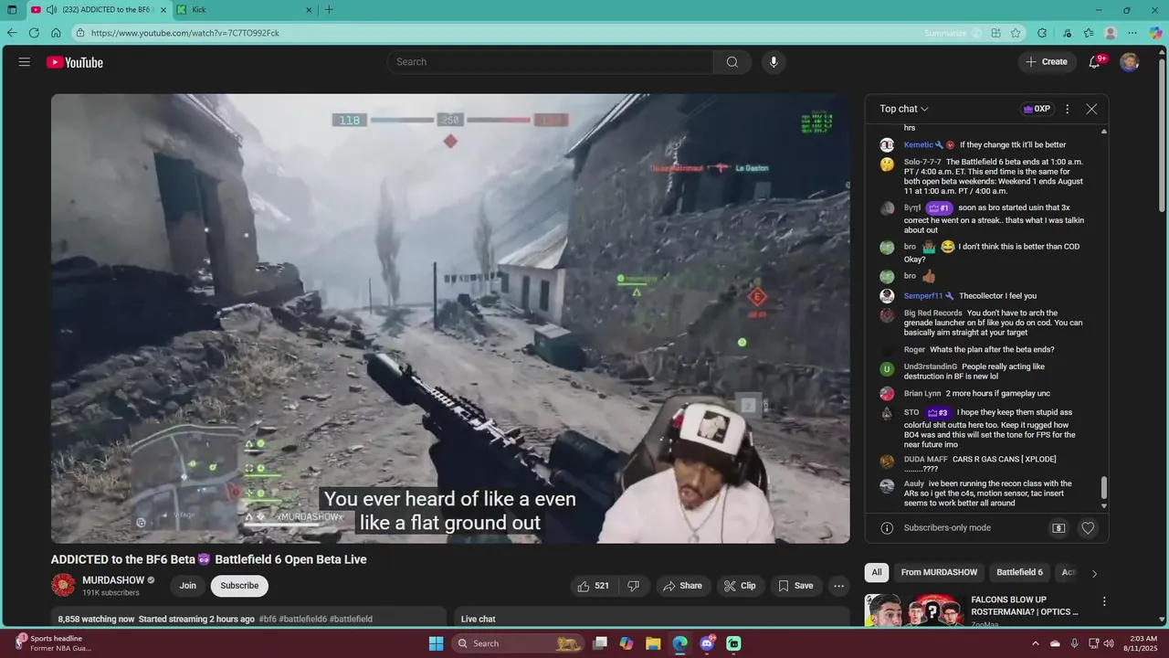Viewport: 1169px width, 658px height.
Task: Open the favorites list icon
Action: [1089, 33]
